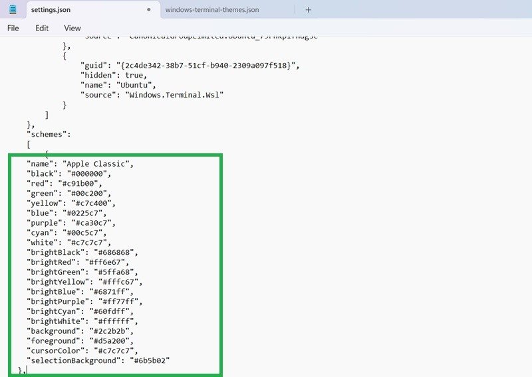Viewport: 532px width, 377px height.
Task: Click the "brightYellow": "#fffc67" line
Action: coord(84,282)
